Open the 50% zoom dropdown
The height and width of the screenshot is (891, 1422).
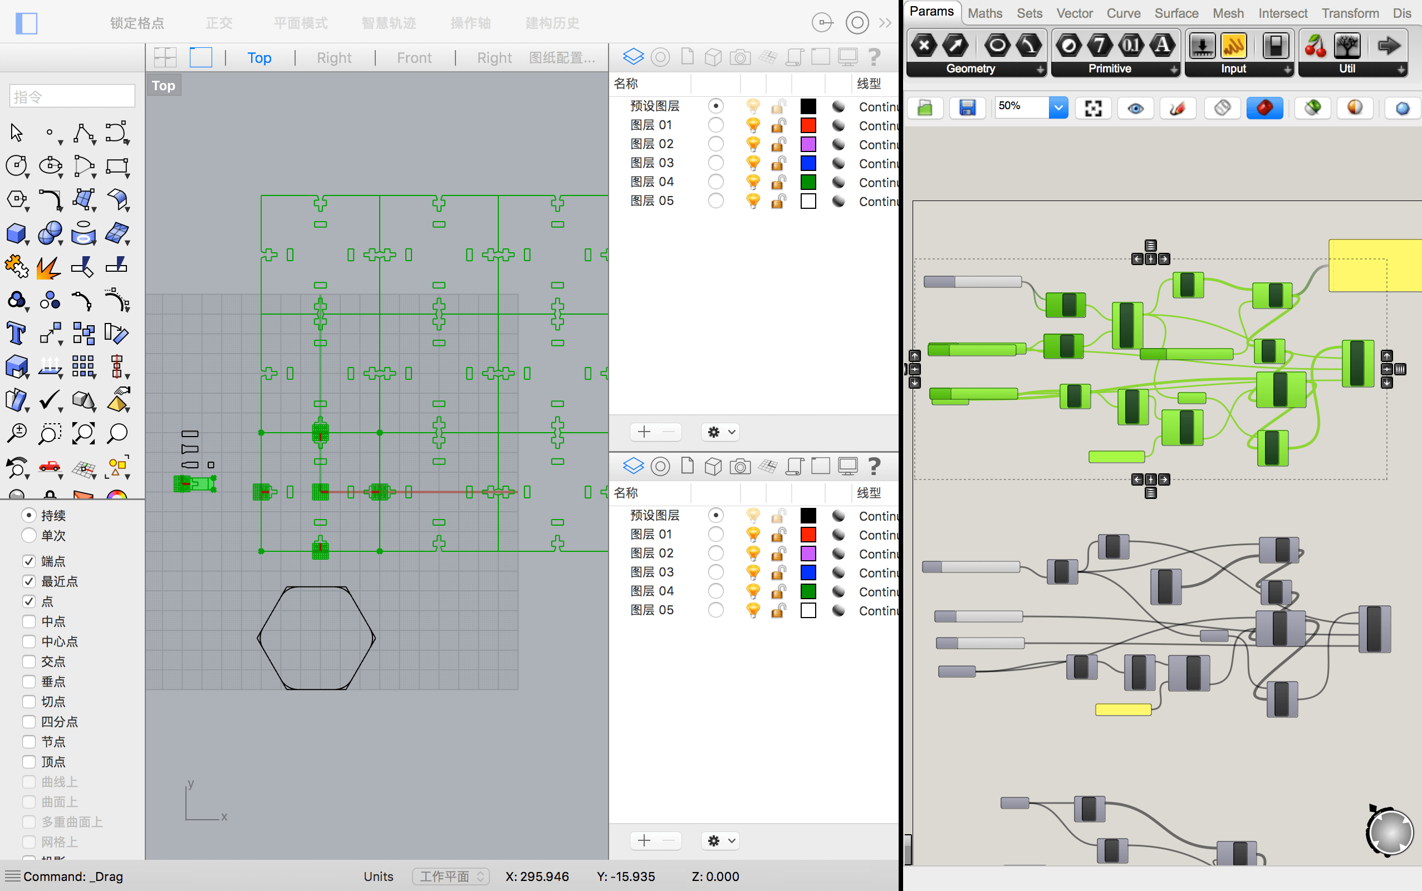(1058, 107)
